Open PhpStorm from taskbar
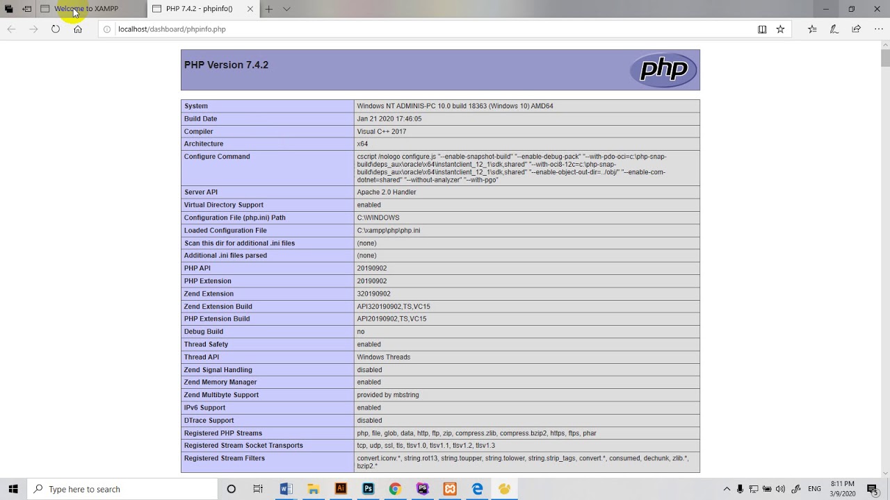The image size is (890, 500). pyautogui.click(x=423, y=489)
